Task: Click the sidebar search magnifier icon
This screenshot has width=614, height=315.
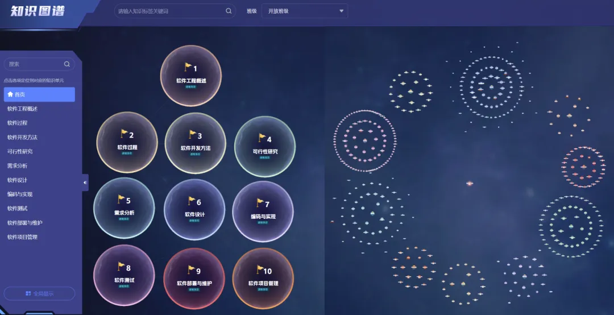Action: click(x=67, y=64)
